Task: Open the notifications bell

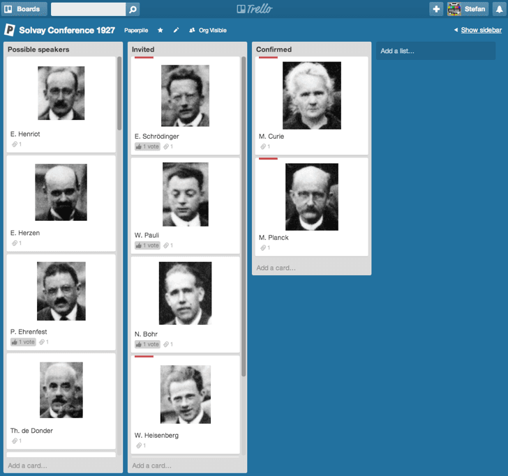Action: (x=499, y=9)
